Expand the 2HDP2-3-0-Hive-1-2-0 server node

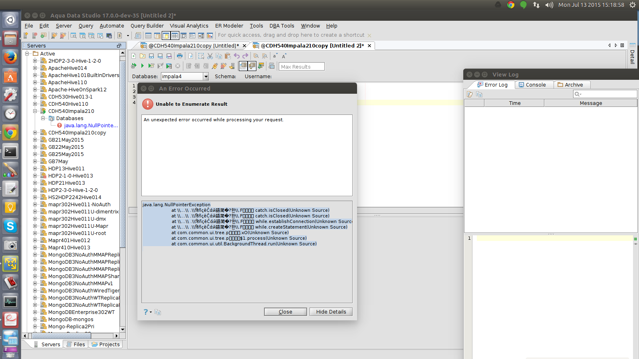click(35, 61)
